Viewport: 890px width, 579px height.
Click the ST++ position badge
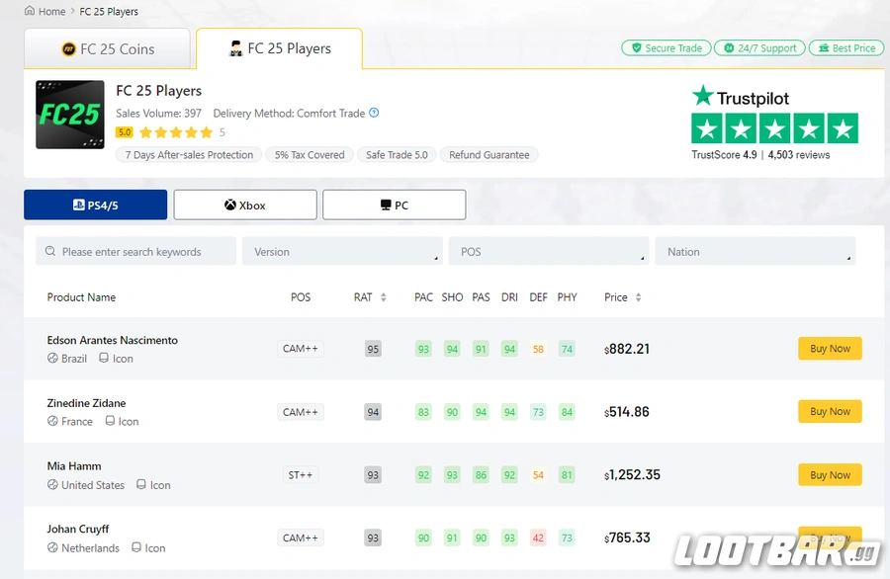pos(301,474)
